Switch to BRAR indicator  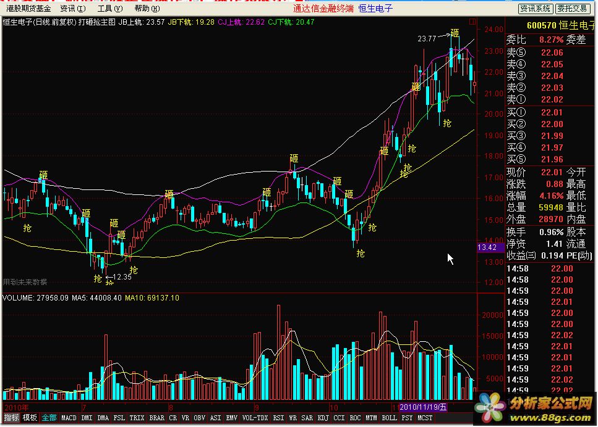pyautogui.click(x=156, y=418)
